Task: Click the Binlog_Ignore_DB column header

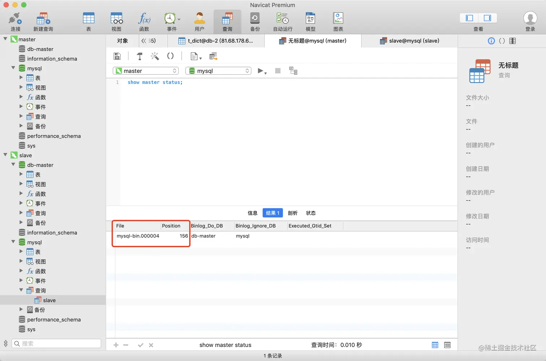Action: point(260,226)
